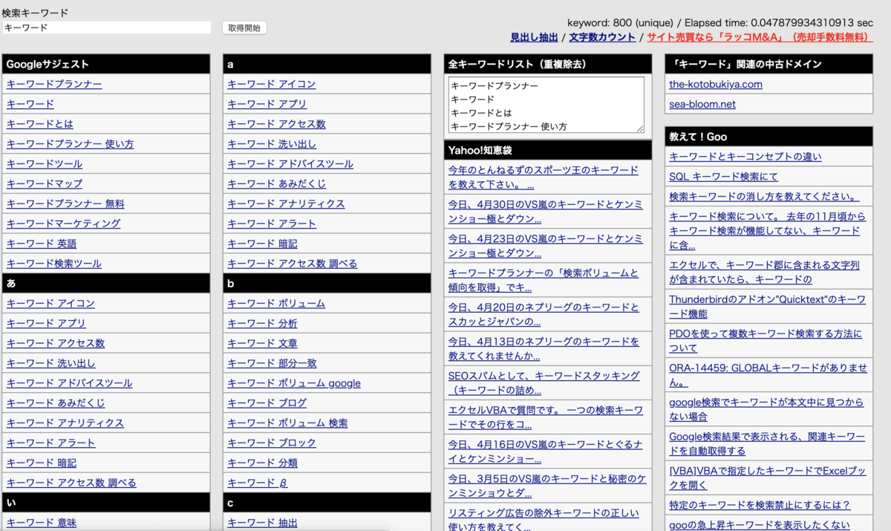Open the エクセルVBAで質問です question link
Screen dimensions: 891x531
[546, 417]
